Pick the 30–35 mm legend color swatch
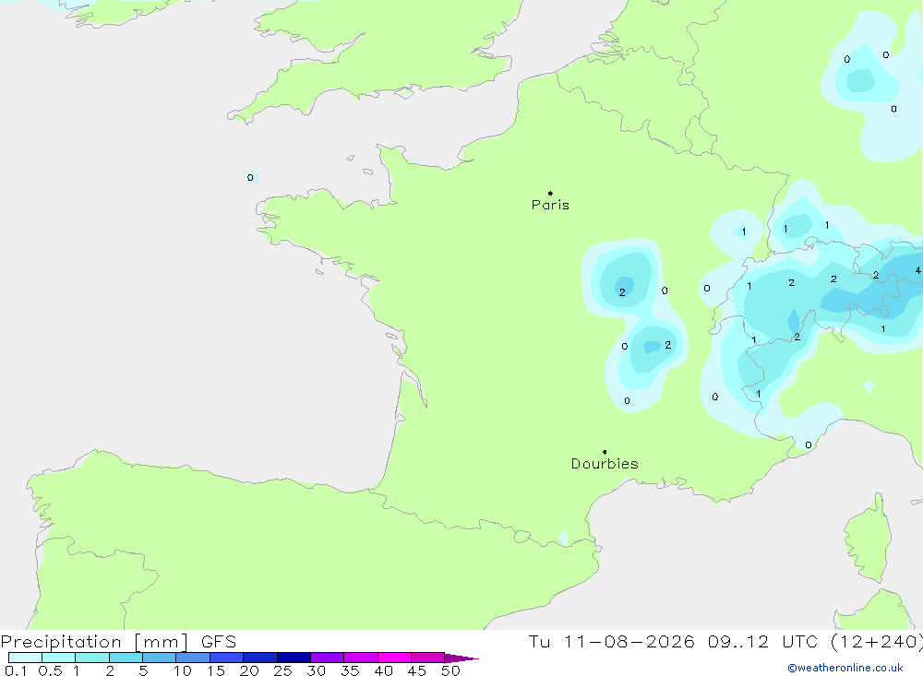This screenshot has height=676, width=923. point(328,658)
